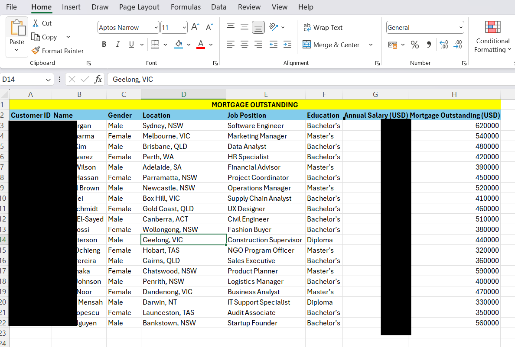Viewport: 515px width, 347px height.
Task: Click Insert Function fx icon
Action: 98,79
